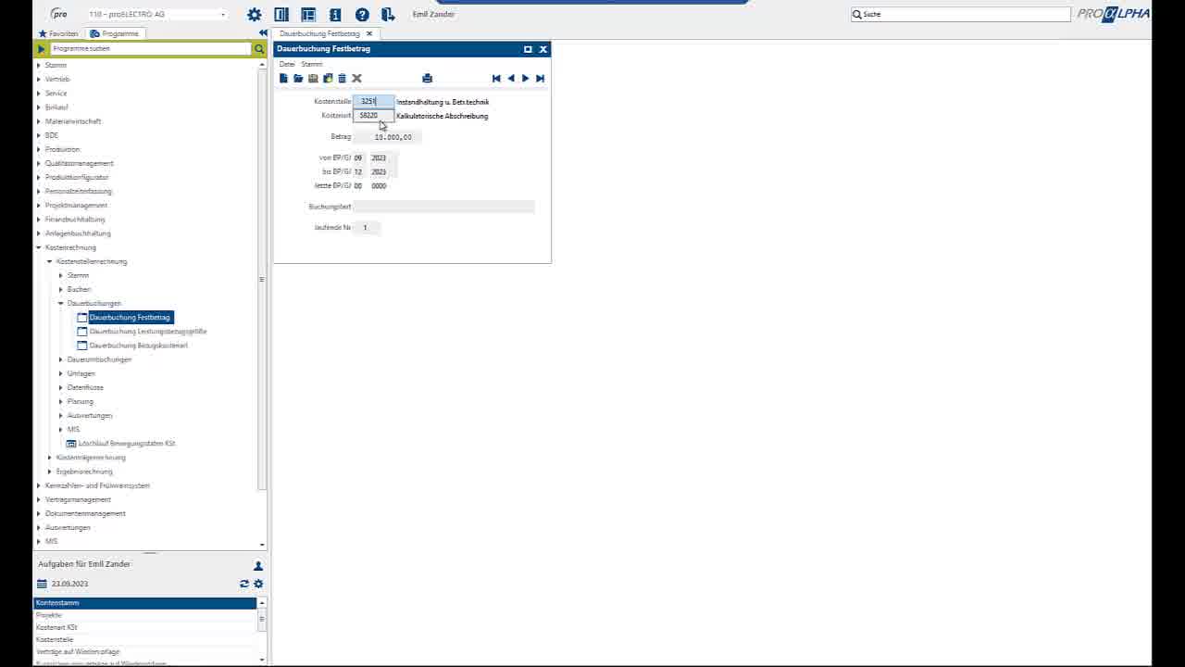1185x667 pixels.
Task: Open the Datei menu
Action: pos(287,64)
